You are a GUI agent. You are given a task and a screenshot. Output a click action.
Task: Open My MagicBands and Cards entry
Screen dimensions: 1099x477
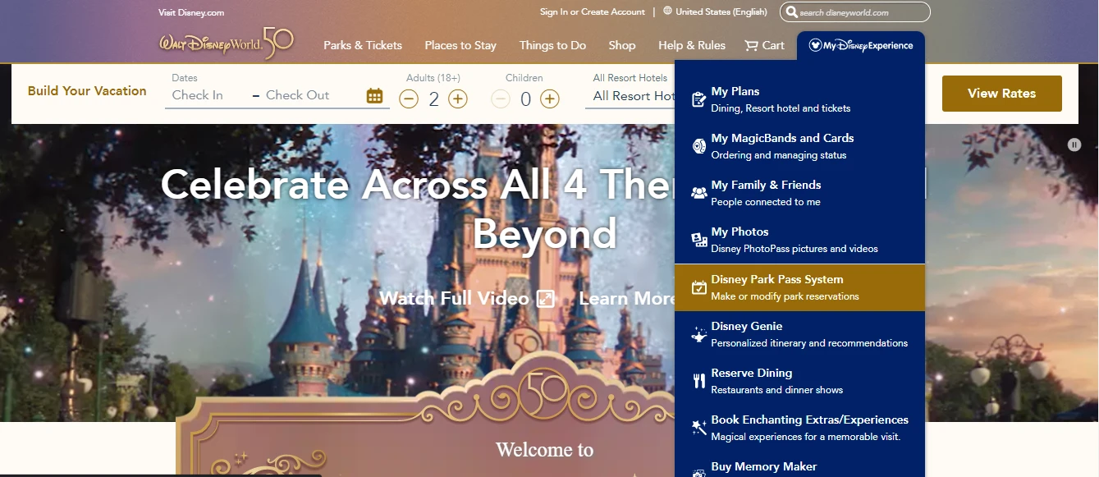799,146
